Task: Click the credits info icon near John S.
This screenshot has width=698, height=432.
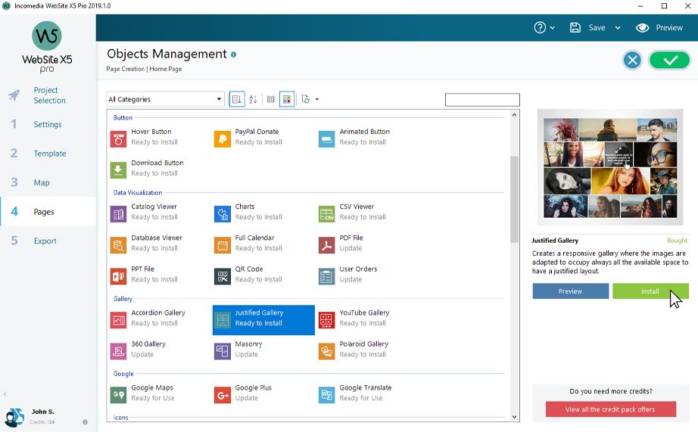Action: (85, 421)
